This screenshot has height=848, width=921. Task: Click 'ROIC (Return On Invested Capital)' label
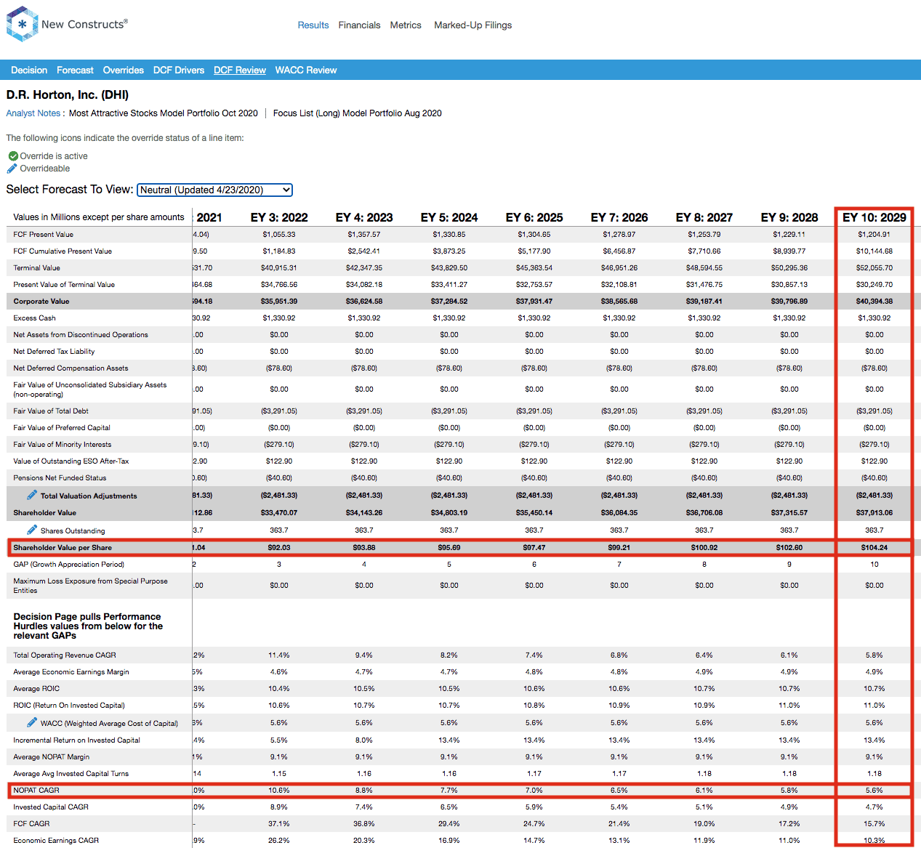coord(69,706)
